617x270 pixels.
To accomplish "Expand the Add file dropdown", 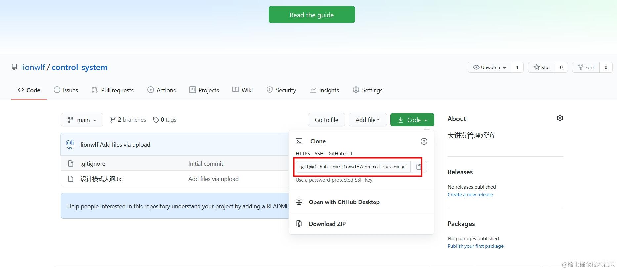I will (x=368, y=120).
